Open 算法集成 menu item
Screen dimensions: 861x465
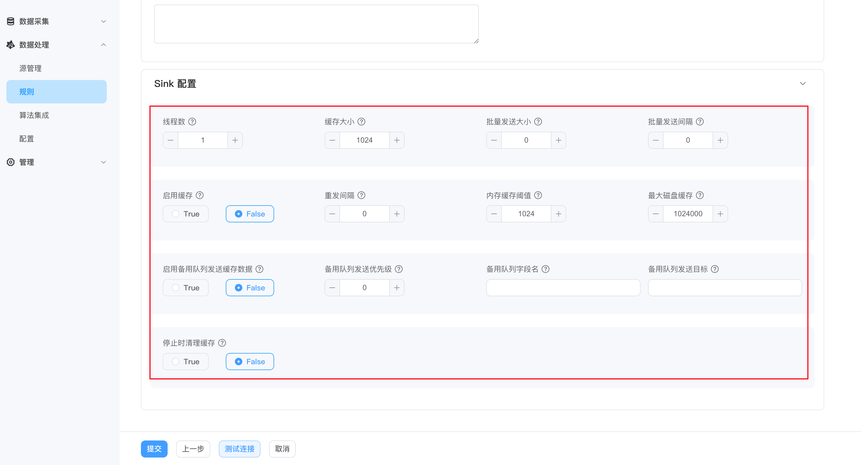coord(34,115)
